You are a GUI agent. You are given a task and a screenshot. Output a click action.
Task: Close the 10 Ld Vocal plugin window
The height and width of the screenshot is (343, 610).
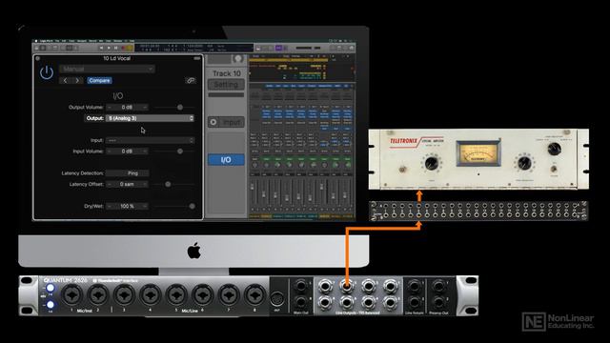pos(38,58)
